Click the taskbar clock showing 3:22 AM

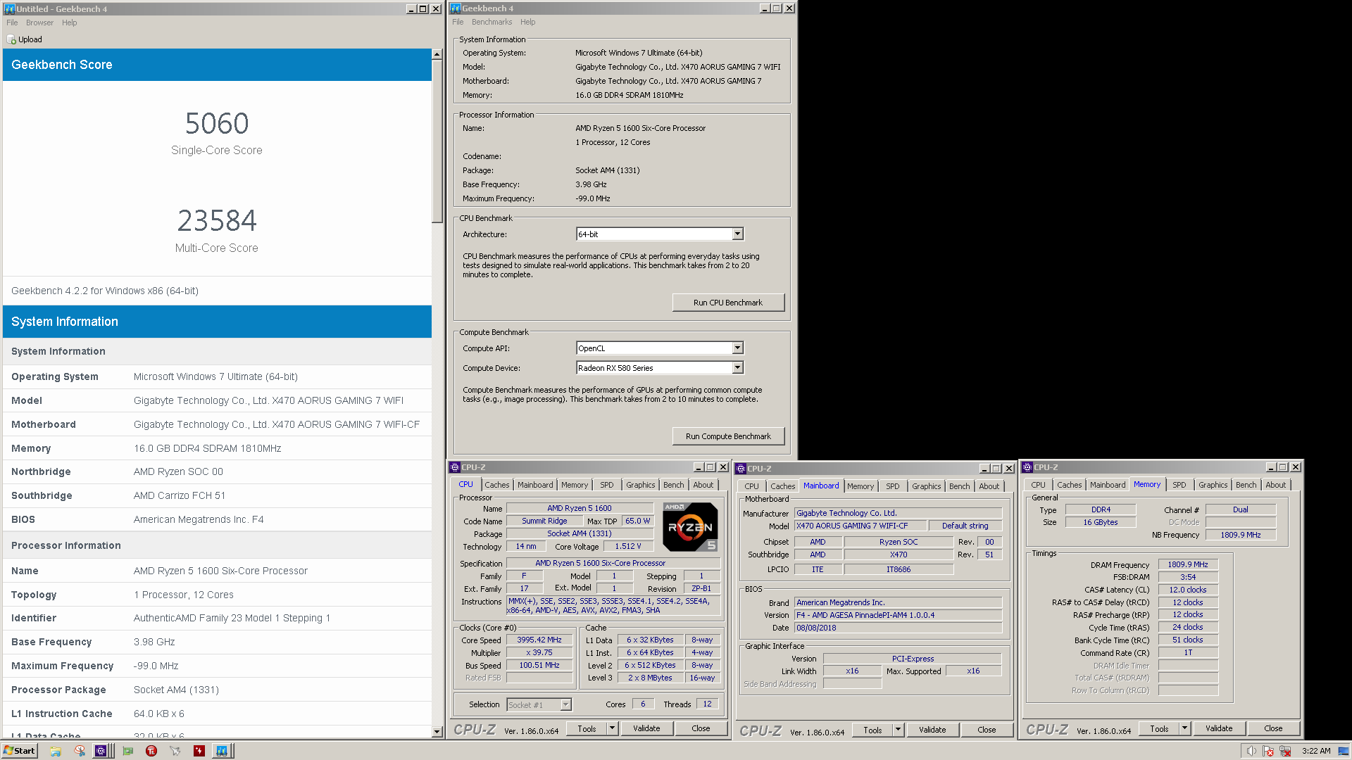pyautogui.click(x=1316, y=751)
